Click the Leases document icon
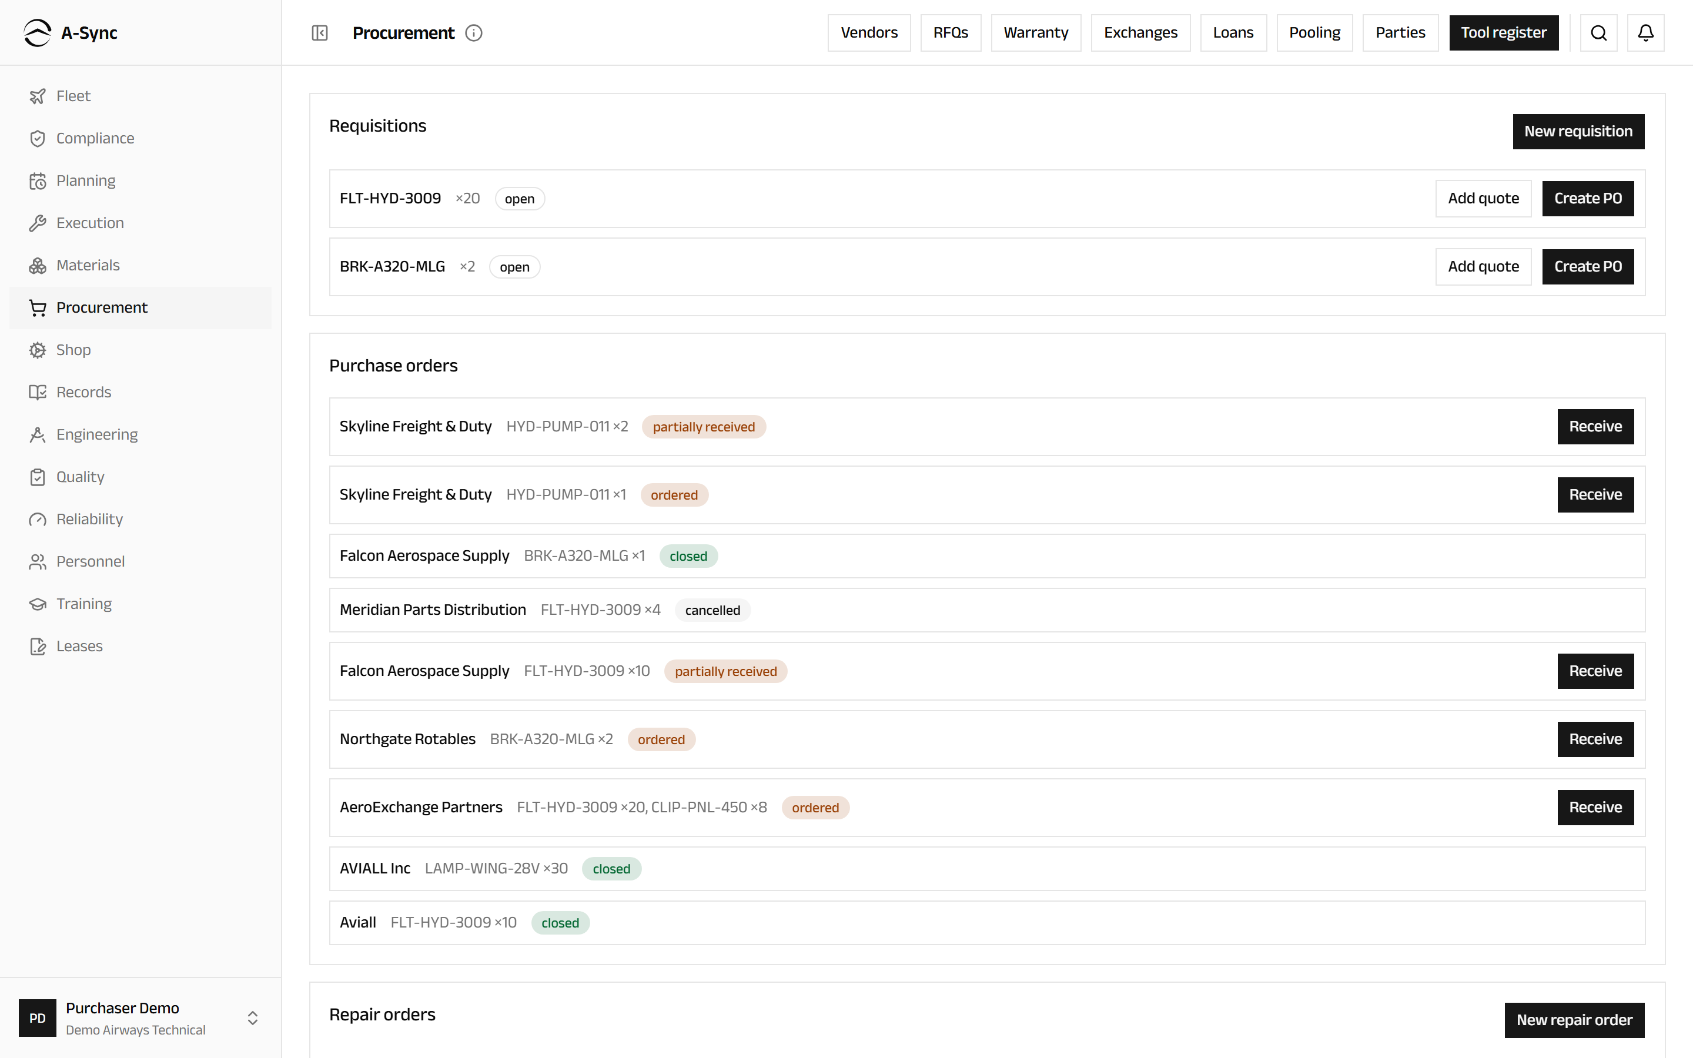Viewport: 1693px width, 1058px height. point(38,647)
